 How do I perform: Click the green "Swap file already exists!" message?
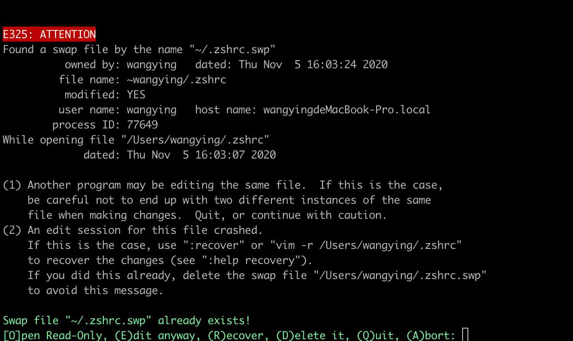tap(127, 321)
